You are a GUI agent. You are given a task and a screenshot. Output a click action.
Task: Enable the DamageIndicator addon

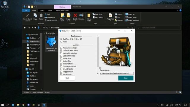point(61,66)
